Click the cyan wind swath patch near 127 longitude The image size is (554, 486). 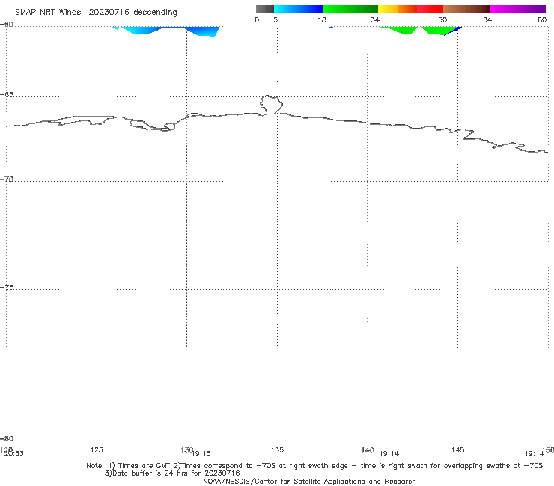(x=141, y=31)
